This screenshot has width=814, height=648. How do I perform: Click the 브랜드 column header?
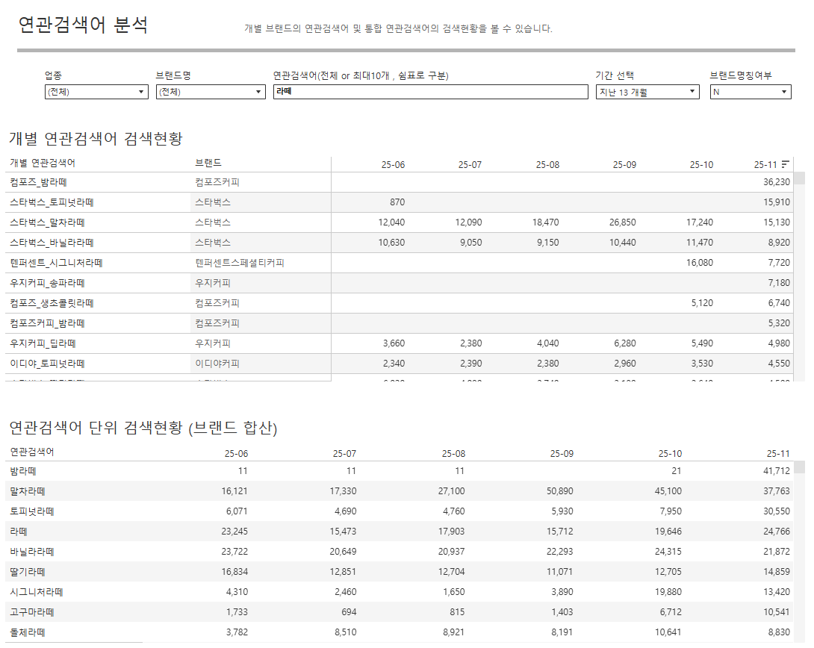208,163
